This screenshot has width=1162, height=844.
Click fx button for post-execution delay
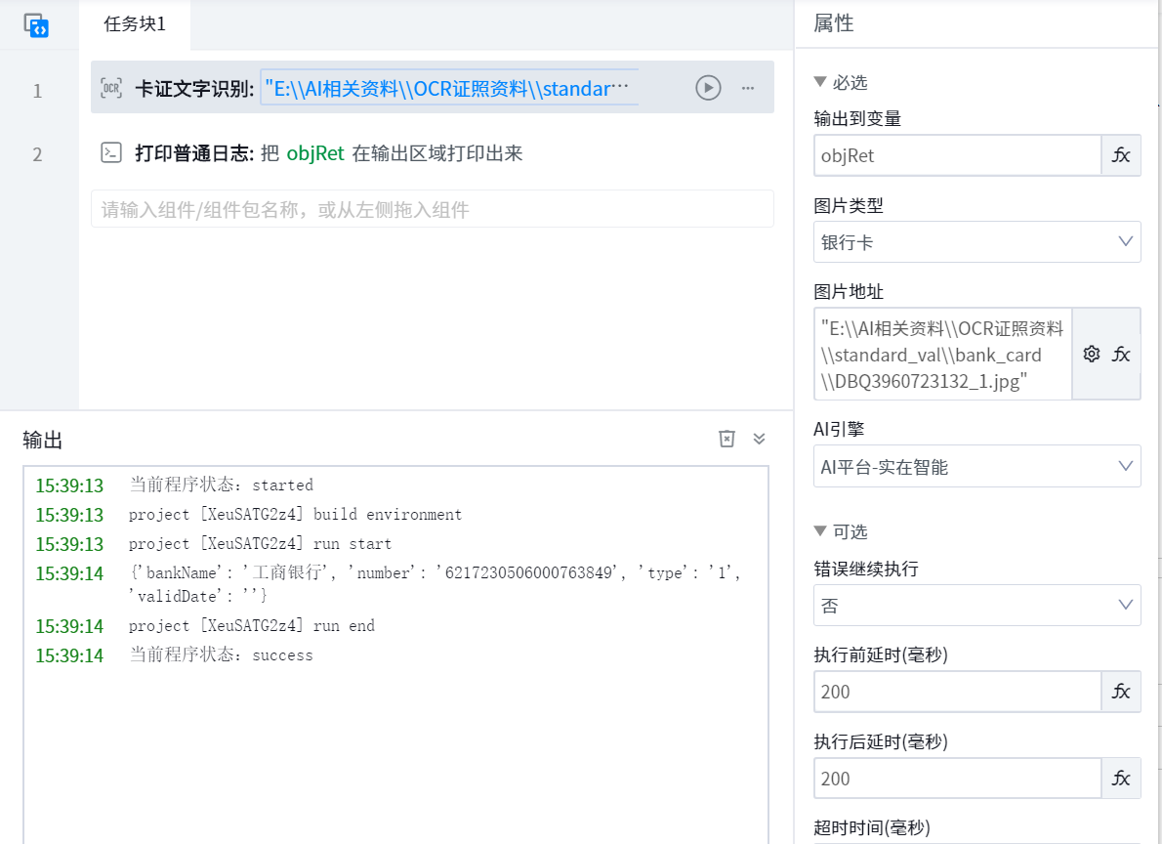click(x=1121, y=779)
